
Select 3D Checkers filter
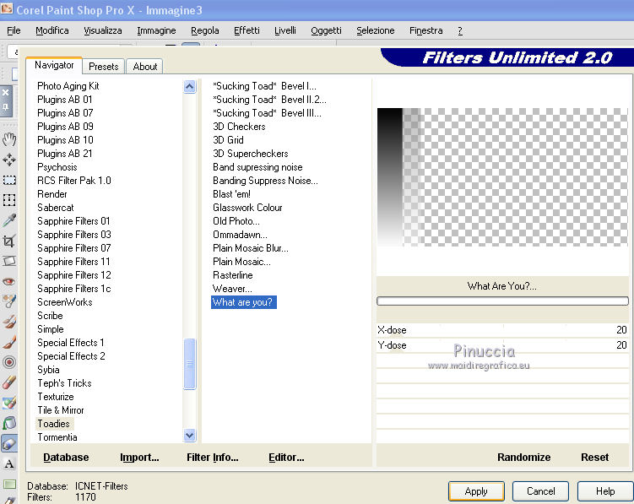pyautogui.click(x=239, y=127)
